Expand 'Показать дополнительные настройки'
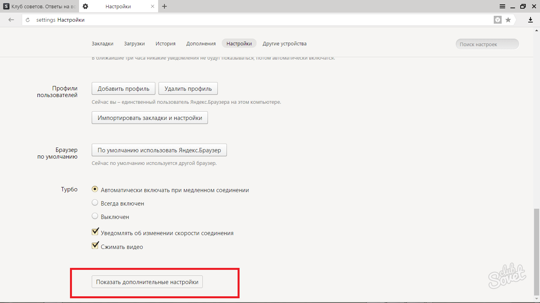Viewport: 540px width, 303px height. click(x=147, y=282)
